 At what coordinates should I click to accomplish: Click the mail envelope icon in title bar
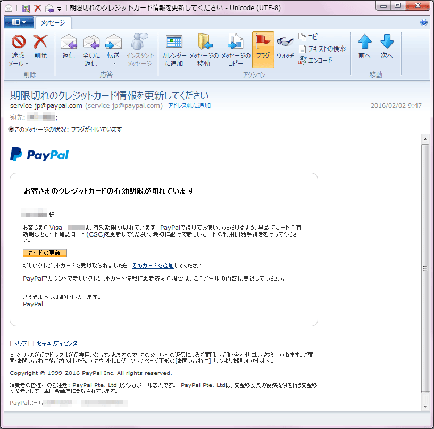tap(9, 9)
